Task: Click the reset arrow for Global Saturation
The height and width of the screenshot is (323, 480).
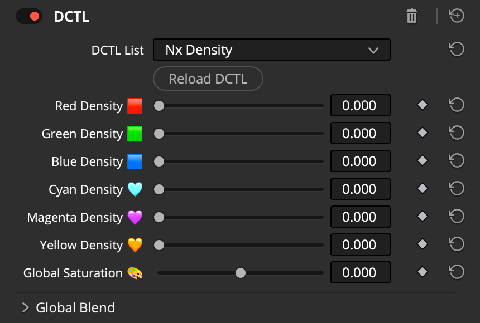Action: coord(456,272)
